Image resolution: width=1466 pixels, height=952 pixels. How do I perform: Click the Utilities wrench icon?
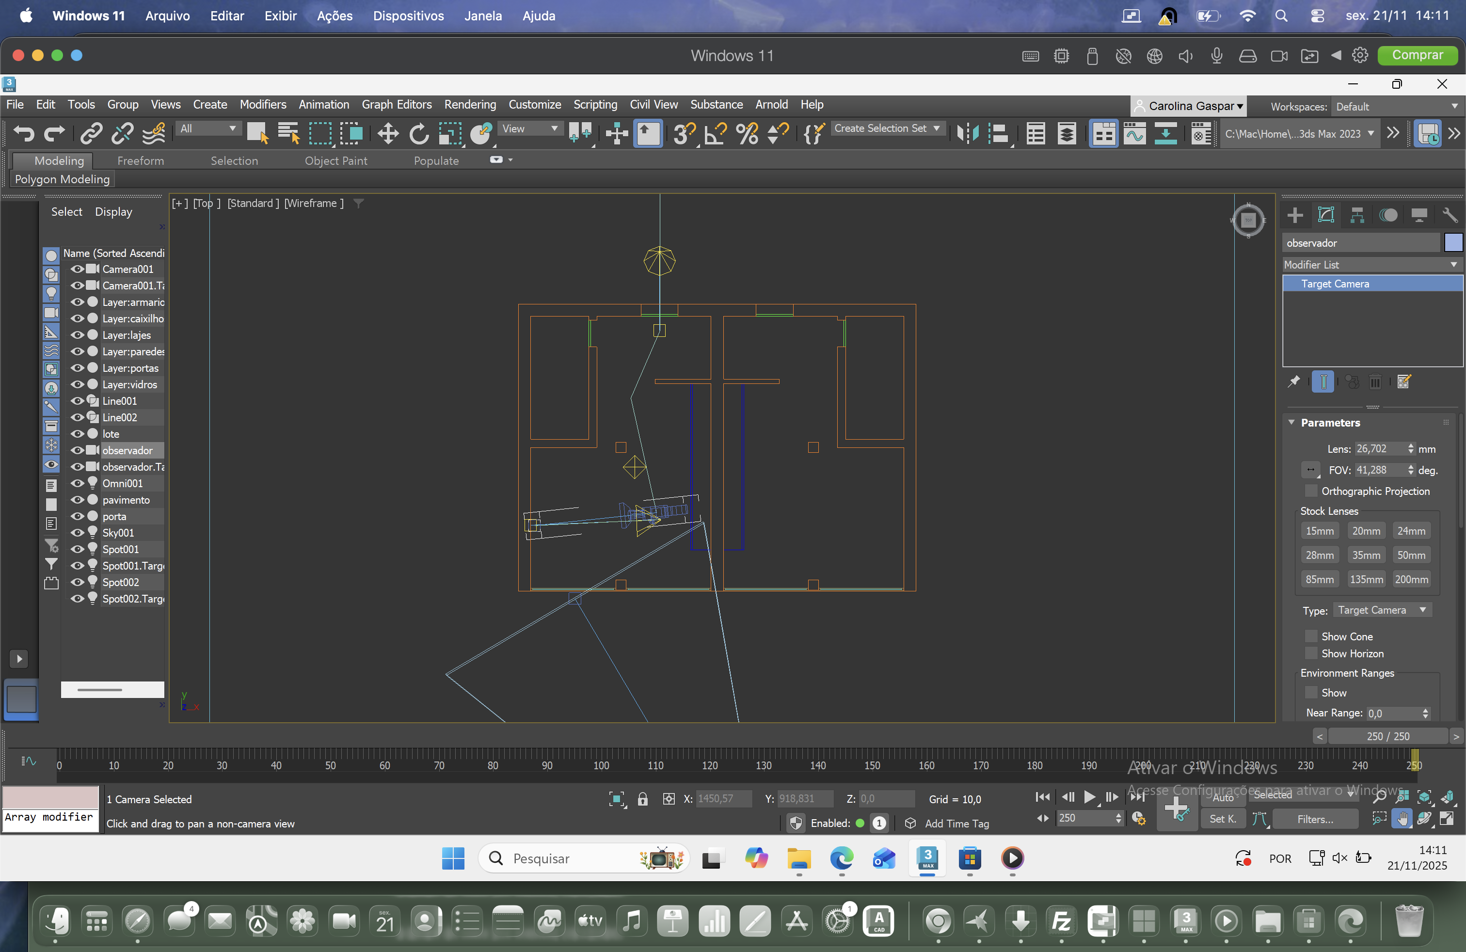1450,215
